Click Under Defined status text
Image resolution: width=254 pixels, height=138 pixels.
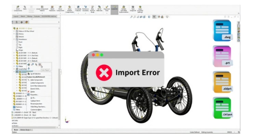coord(195,132)
